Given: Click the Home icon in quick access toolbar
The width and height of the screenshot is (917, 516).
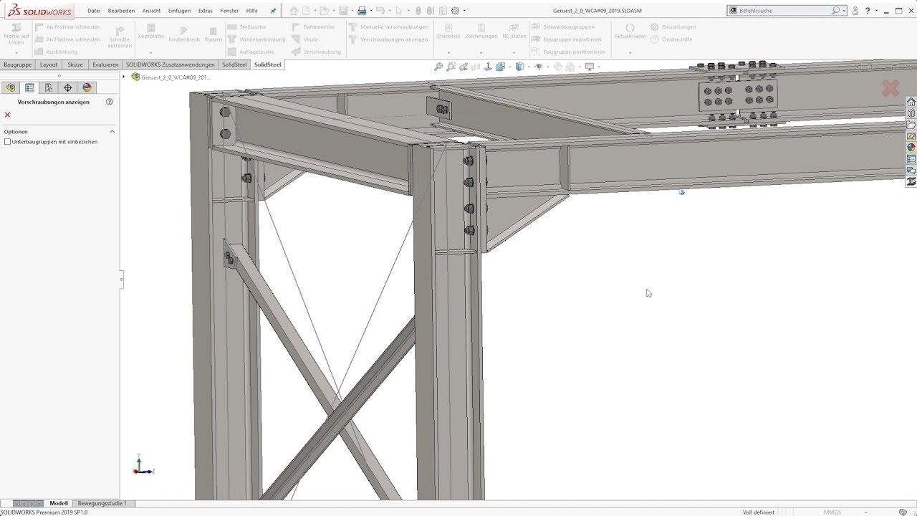Looking at the screenshot, I should [x=294, y=11].
